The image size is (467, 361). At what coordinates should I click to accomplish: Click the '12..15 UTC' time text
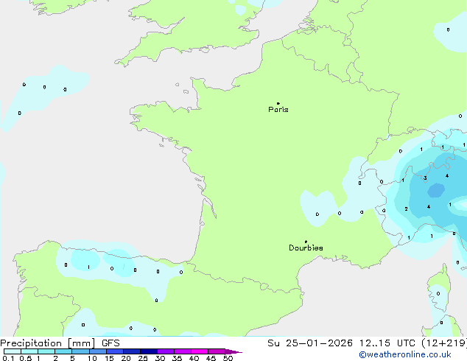click(387, 343)
